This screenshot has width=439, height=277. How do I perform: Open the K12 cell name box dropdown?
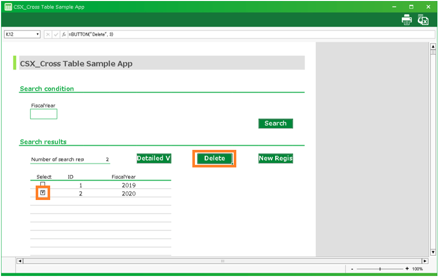pos(38,34)
